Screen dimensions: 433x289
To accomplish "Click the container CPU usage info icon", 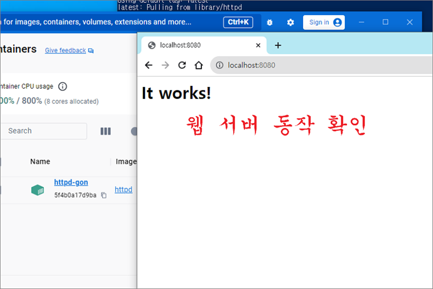I will coord(63,86).
